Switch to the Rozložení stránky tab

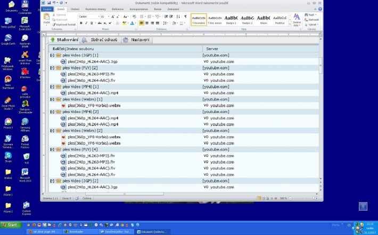[95, 9]
